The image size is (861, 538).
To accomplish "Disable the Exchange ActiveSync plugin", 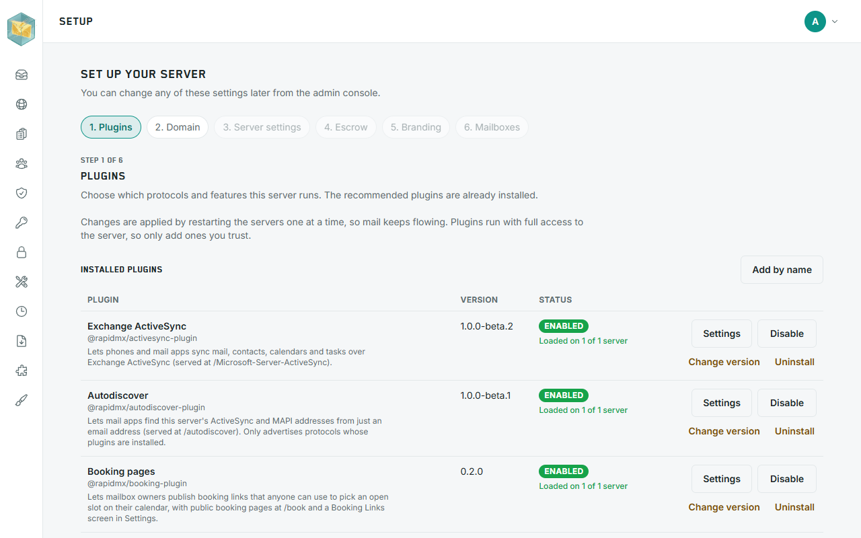I will 787,334.
